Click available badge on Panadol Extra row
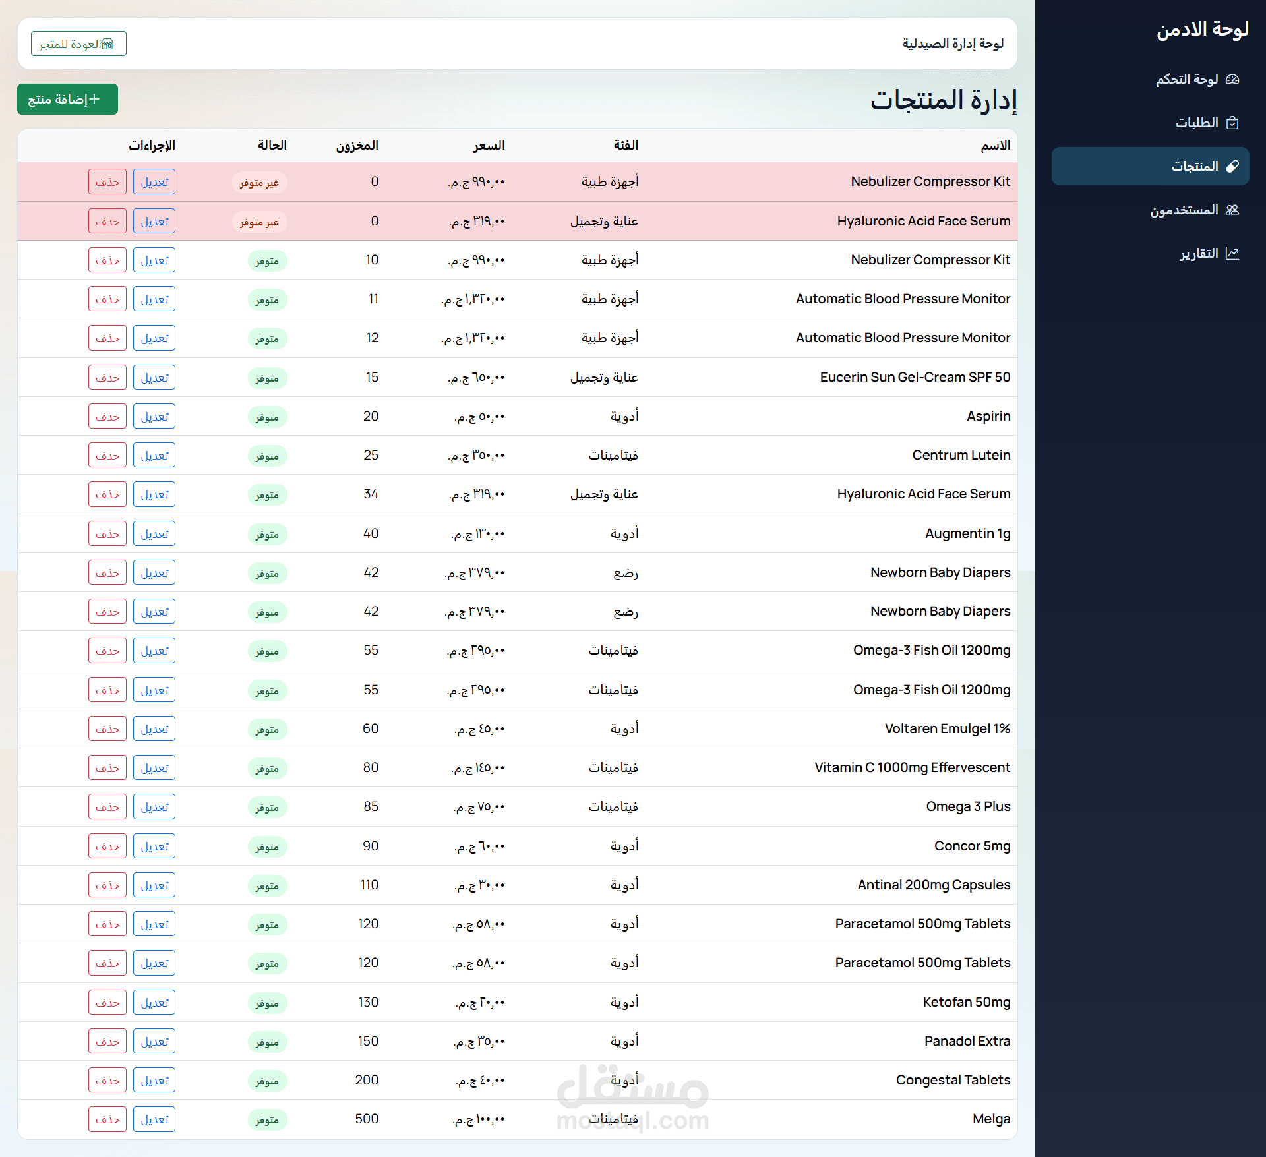The width and height of the screenshot is (1266, 1157). coord(267,1042)
